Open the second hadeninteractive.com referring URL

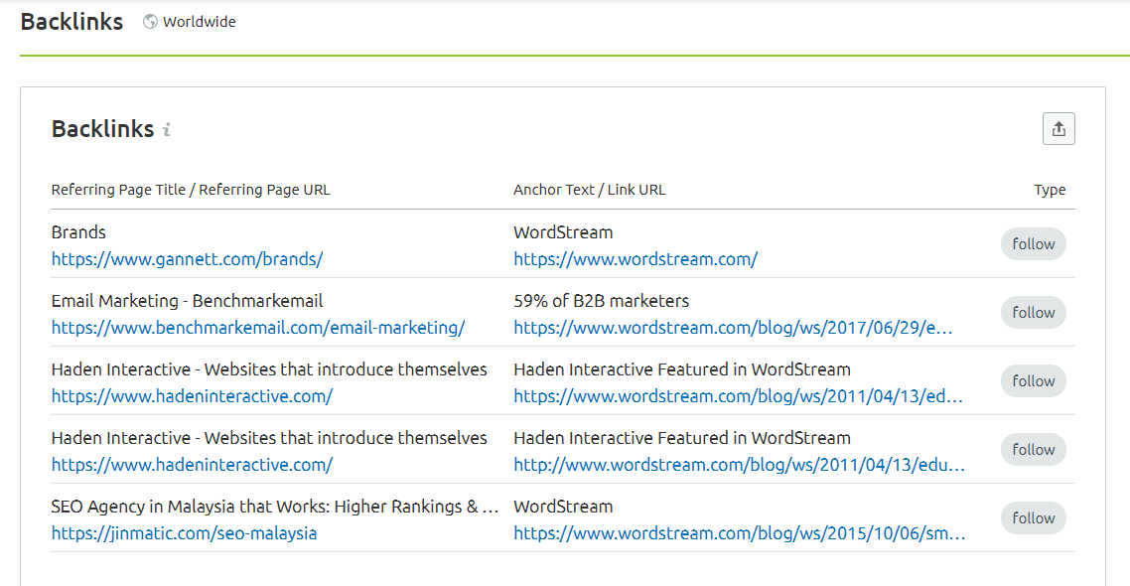click(x=192, y=465)
